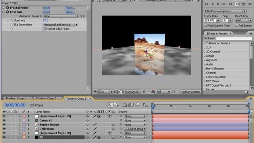Viewport: 254px width, 143px height.
Task: Jump to last frame in Time Controls
Action: (x=230, y=4)
